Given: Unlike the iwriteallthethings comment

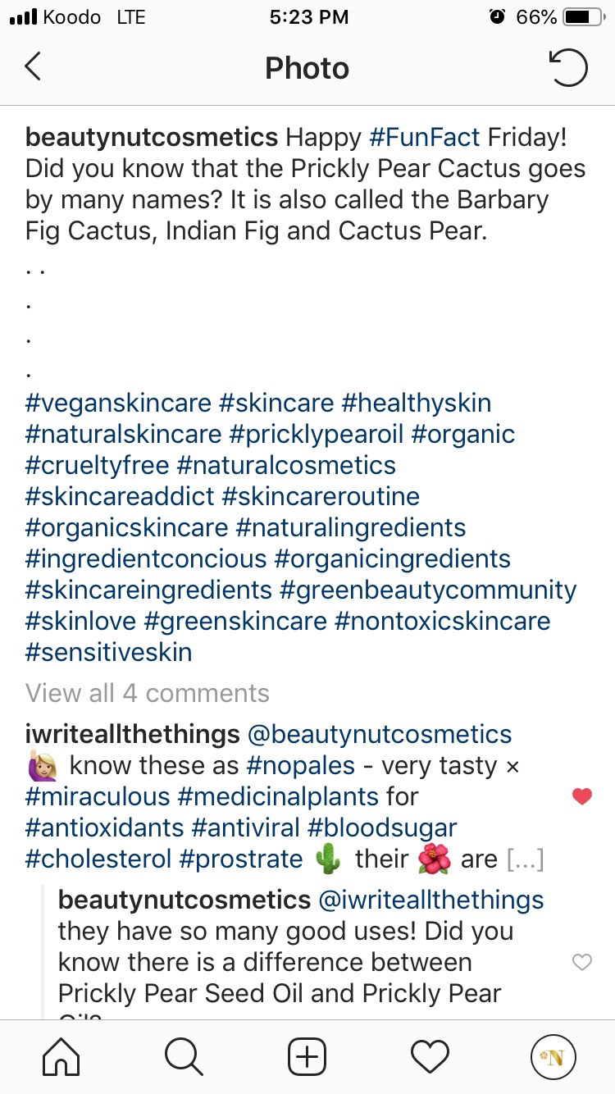Looking at the screenshot, I should [x=581, y=796].
